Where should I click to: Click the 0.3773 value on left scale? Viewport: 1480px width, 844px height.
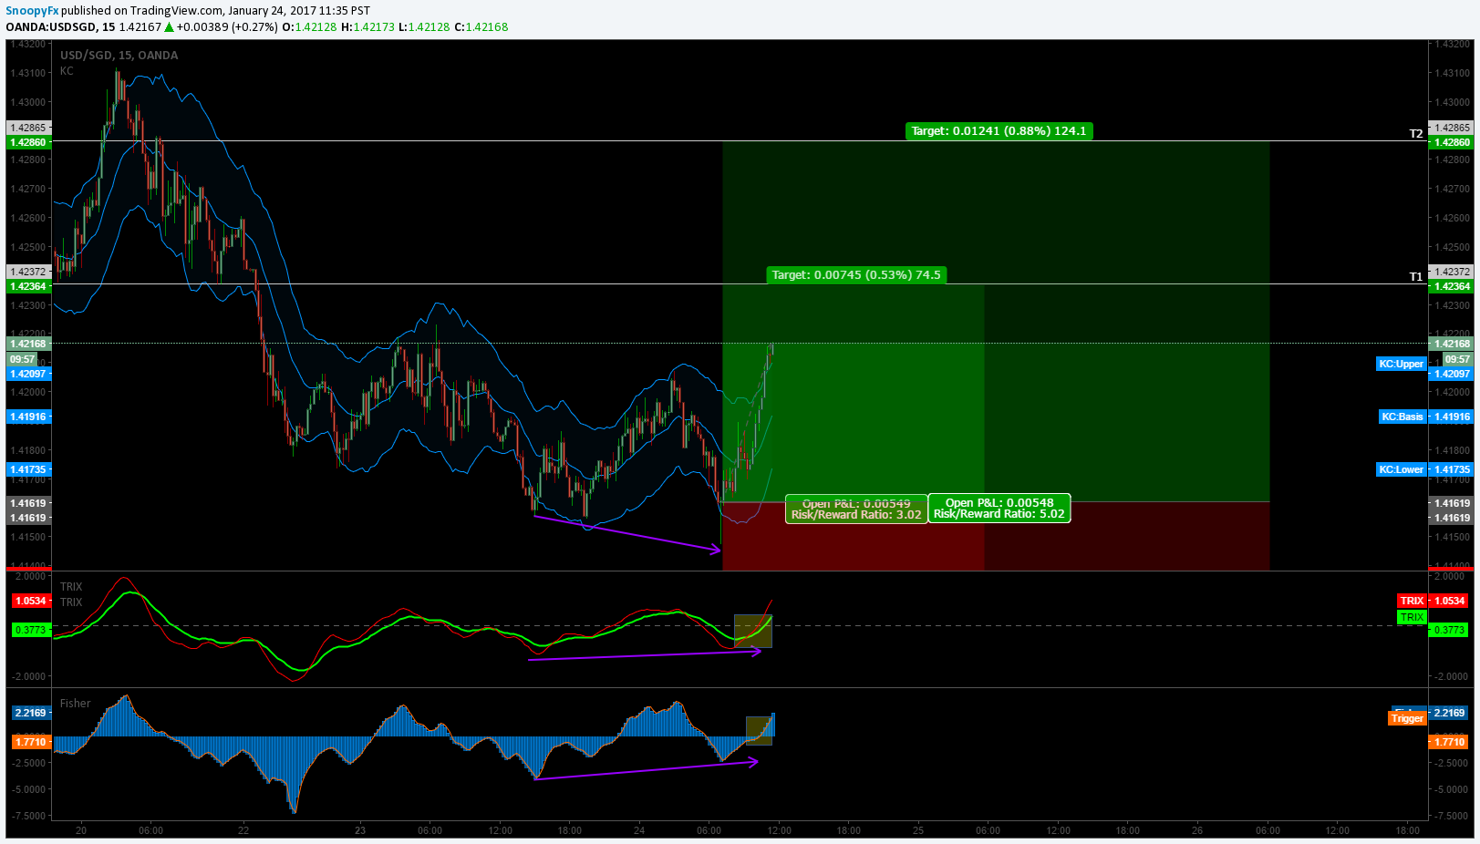pos(30,630)
